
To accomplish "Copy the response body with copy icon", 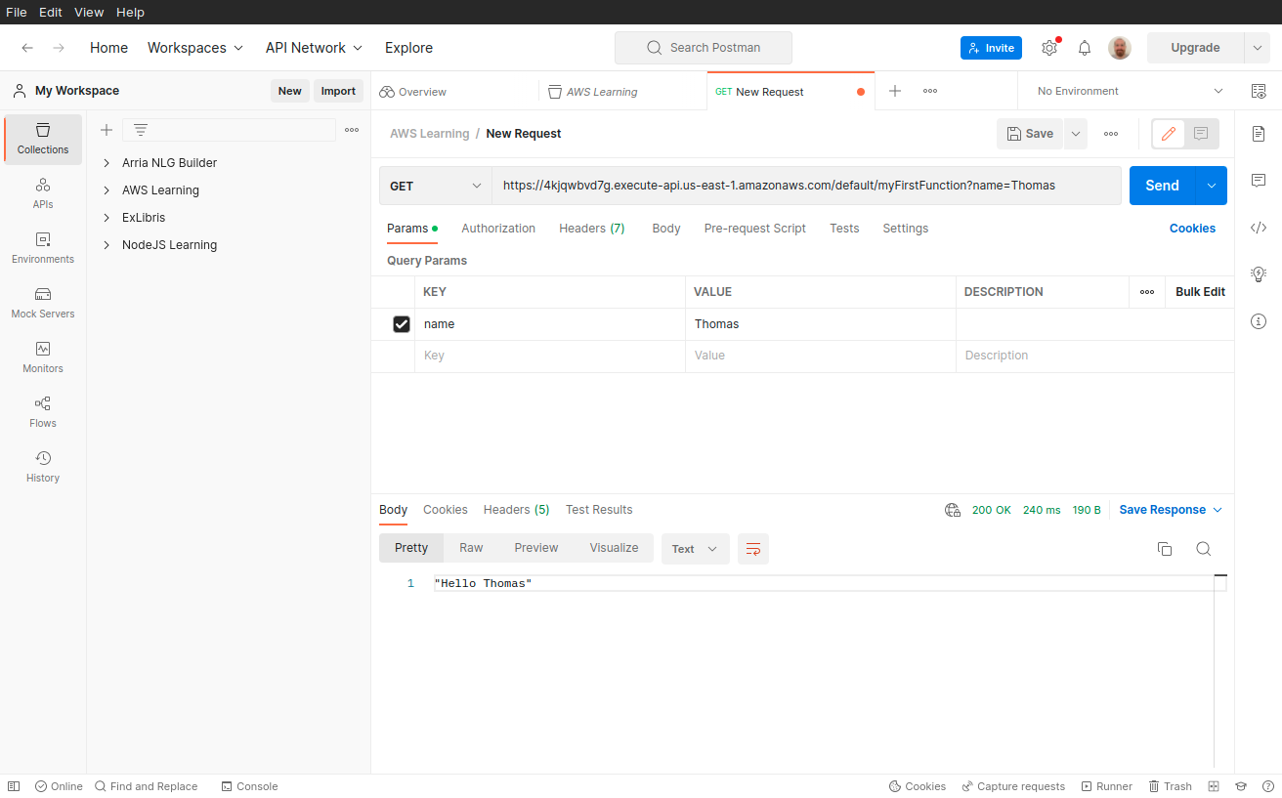I will tap(1164, 549).
